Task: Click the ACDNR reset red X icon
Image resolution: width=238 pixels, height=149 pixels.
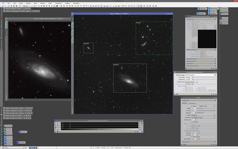Action: (214, 106)
